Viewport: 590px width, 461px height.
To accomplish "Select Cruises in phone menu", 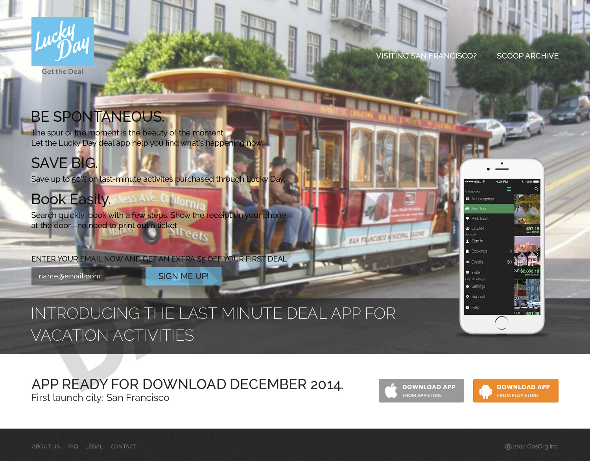I will tap(489, 229).
